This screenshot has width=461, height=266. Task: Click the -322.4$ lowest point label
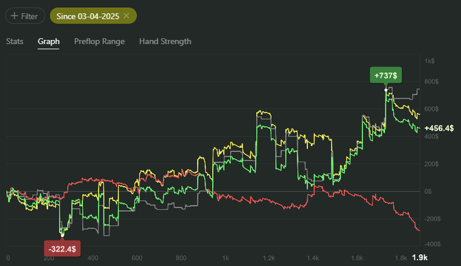point(63,248)
